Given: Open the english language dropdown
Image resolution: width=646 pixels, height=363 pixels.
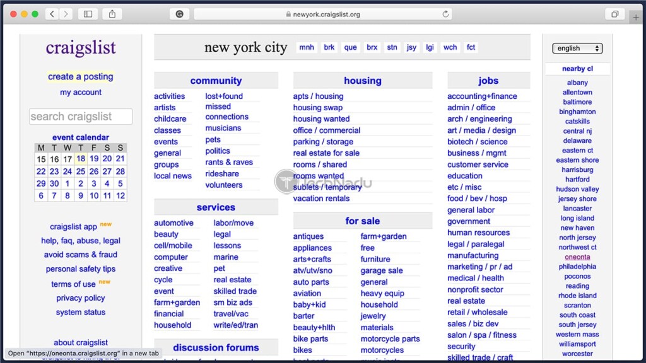Looking at the screenshot, I should click(577, 48).
